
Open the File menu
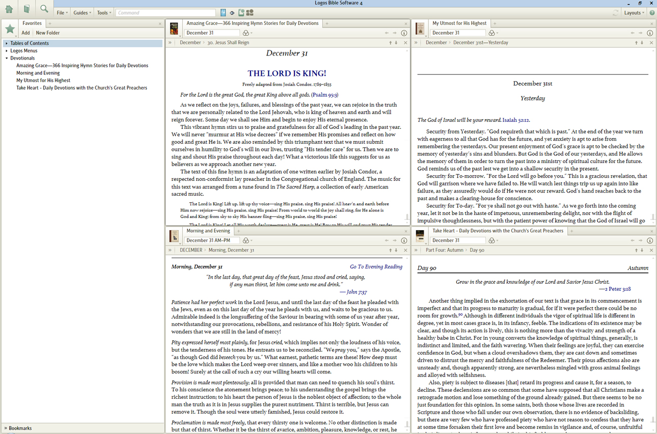click(62, 13)
